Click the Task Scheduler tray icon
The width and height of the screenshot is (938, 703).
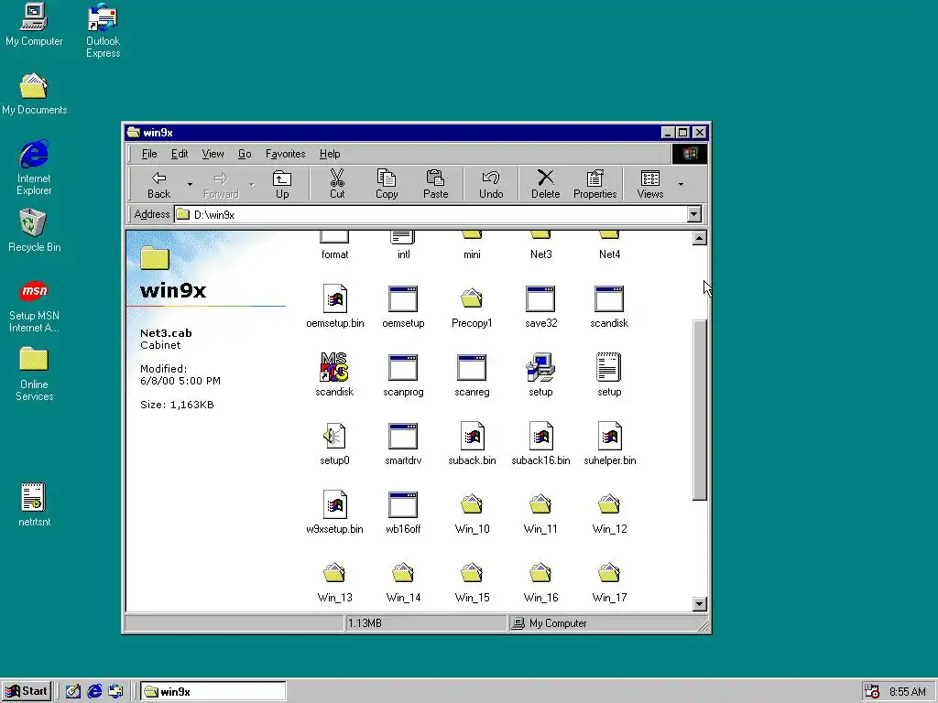tap(872, 691)
